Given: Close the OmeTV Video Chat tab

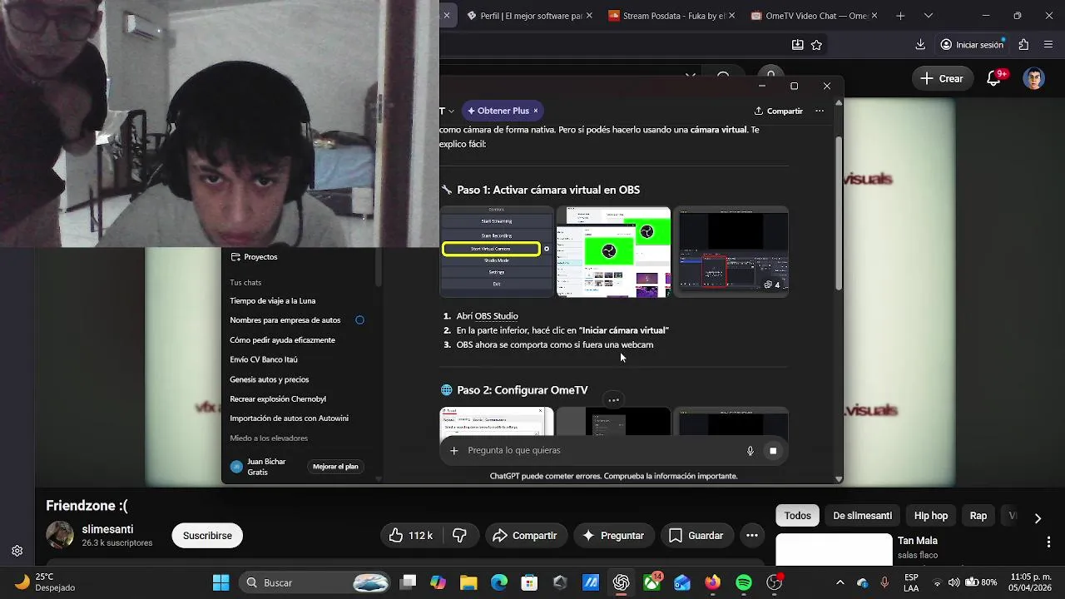Looking at the screenshot, I should pyautogui.click(x=874, y=16).
